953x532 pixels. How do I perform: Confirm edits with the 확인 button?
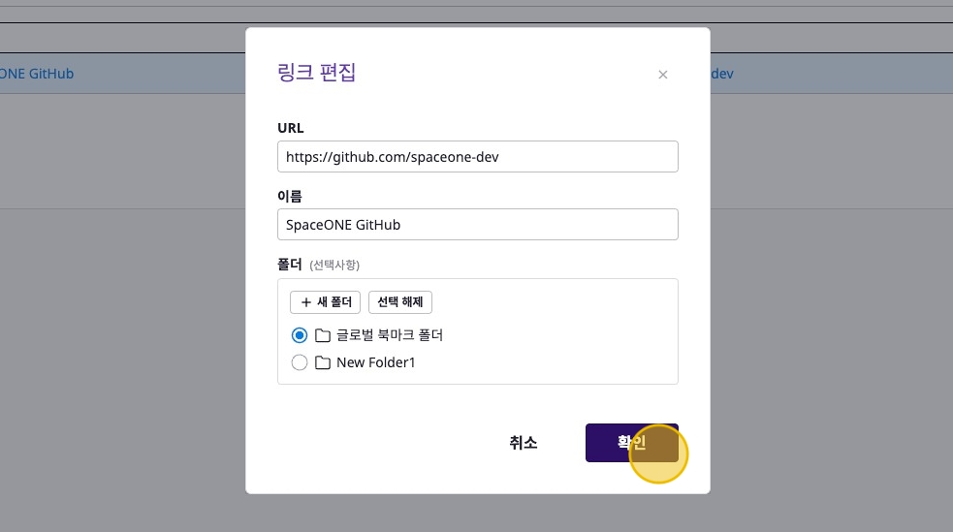[631, 442]
